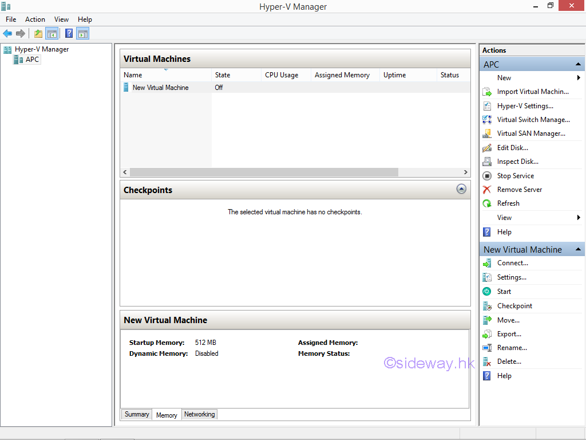Click the Export virtual machine action

point(509,334)
